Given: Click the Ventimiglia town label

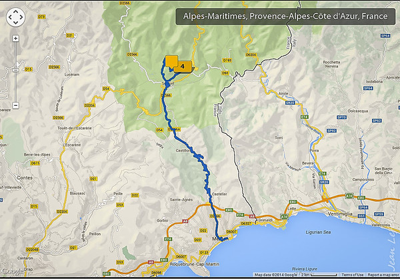Looking at the screenshot, I should pyautogui.click(x=340, y=214).
